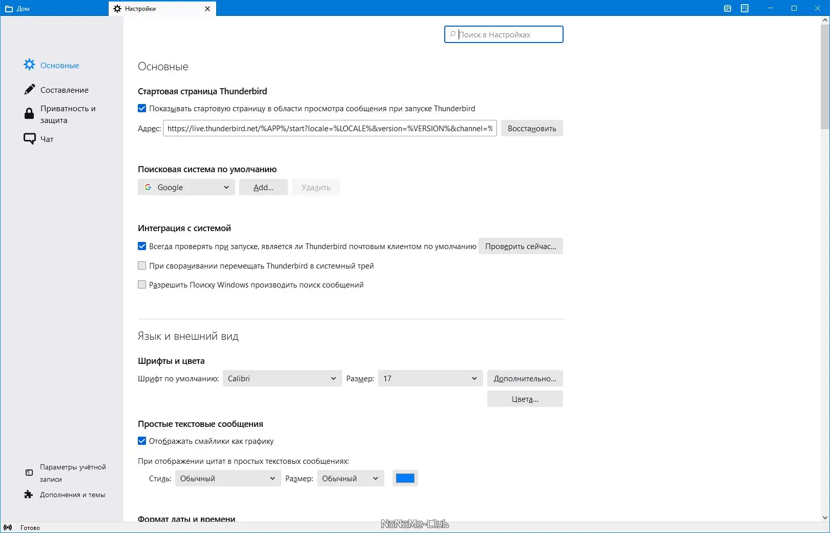Click the Параметры учётной записи icon
The width and height of the screenshot is (830, 533).
point(29,473)
